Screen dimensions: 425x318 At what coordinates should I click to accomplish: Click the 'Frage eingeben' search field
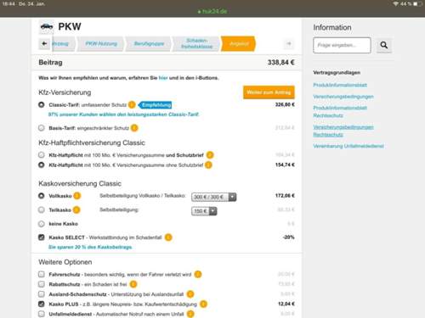(342, 45)
